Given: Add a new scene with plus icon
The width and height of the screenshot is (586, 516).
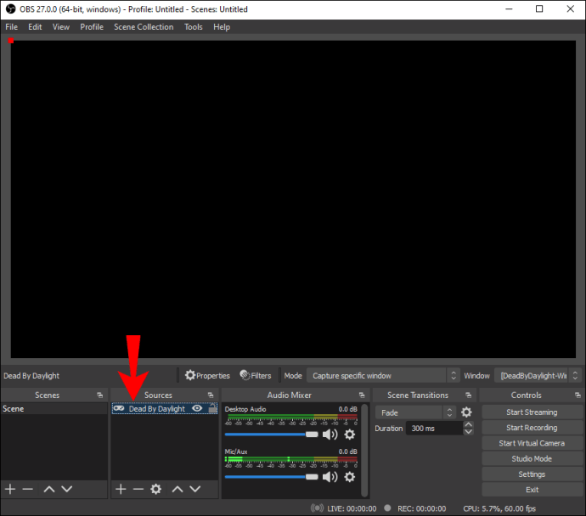Looking at the screenshot, I should 10,489.
